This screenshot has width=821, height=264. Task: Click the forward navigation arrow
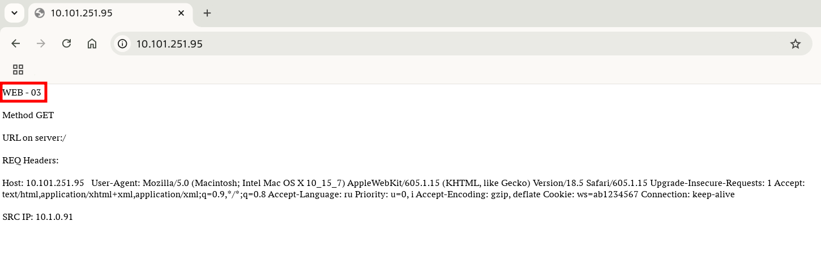pos(41,44)
